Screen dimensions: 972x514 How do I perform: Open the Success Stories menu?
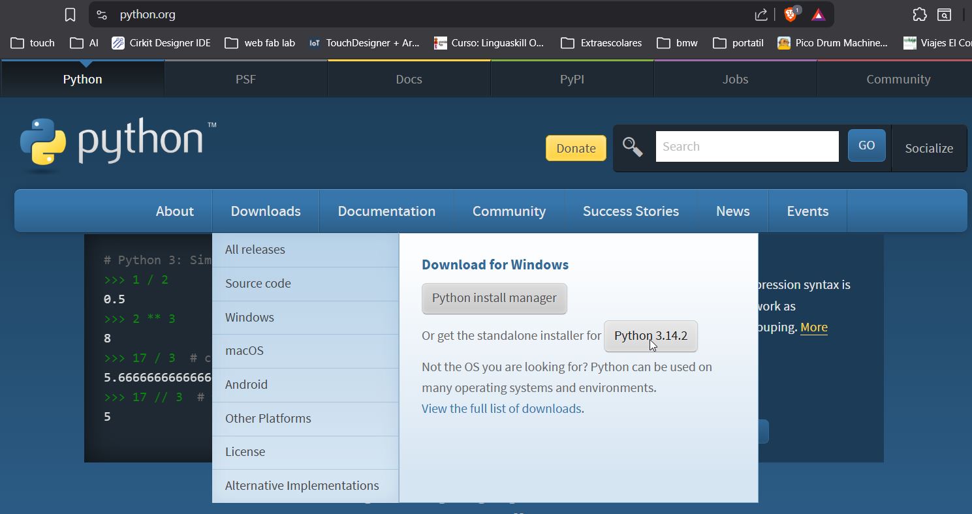tap(631, 211)
